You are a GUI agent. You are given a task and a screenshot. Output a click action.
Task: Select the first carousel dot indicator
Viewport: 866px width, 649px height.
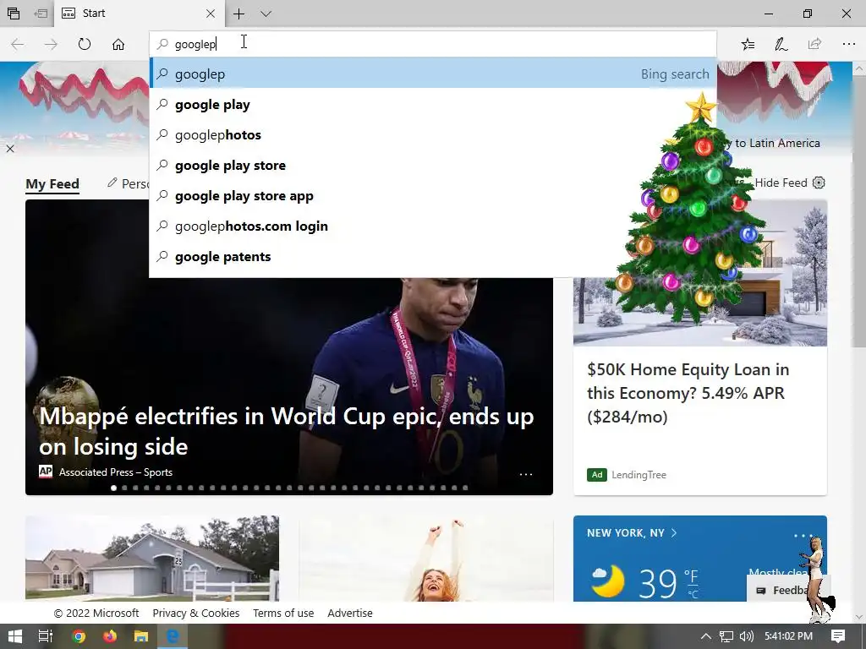click(x=114, y=488)
